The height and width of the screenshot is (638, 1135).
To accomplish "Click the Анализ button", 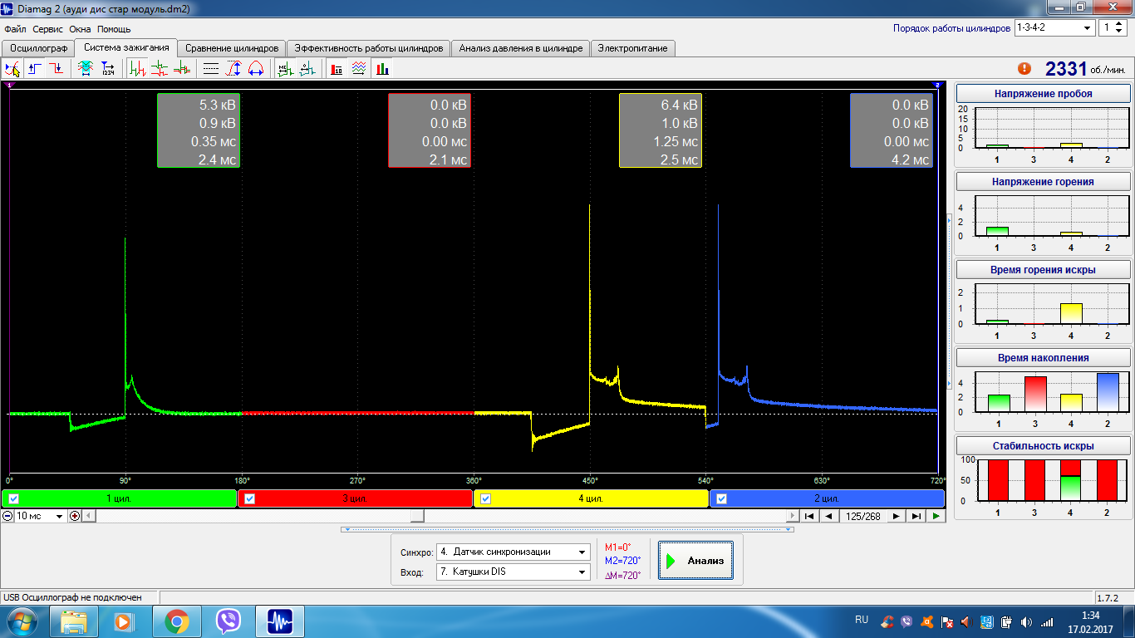I will [695, 561].
